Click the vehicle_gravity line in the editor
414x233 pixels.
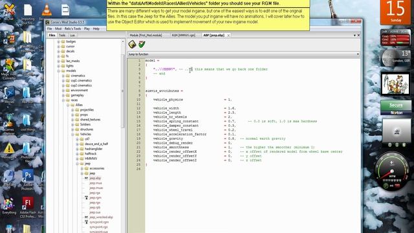(219, 139)
